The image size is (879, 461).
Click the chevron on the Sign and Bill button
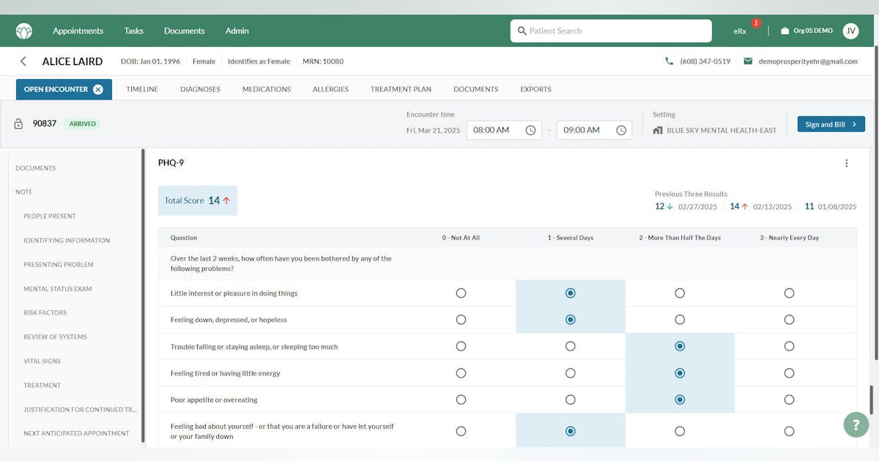(855, 124)
